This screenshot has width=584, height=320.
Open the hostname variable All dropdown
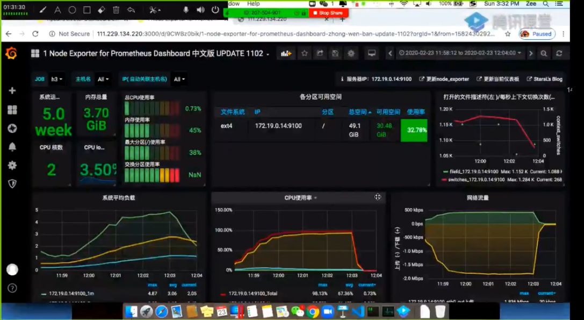point(103,79)
